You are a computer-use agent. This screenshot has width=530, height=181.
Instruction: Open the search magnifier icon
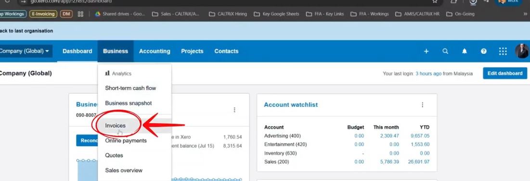(445, 52)
